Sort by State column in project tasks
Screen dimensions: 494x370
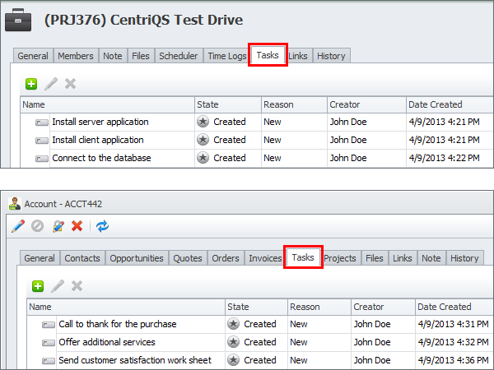pyautogui.click(x=228, y=104)
